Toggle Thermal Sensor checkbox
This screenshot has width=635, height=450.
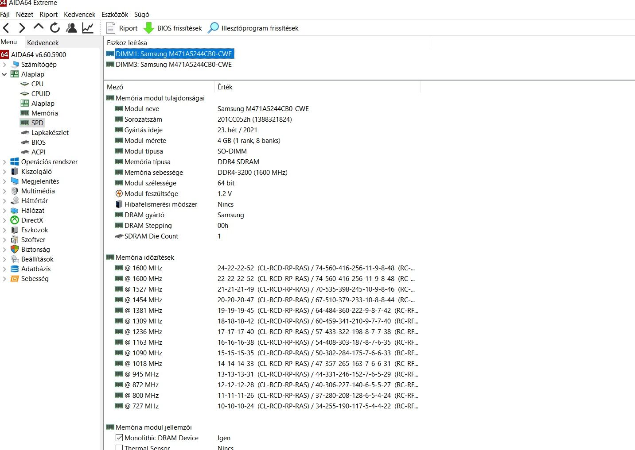point(119,448)
